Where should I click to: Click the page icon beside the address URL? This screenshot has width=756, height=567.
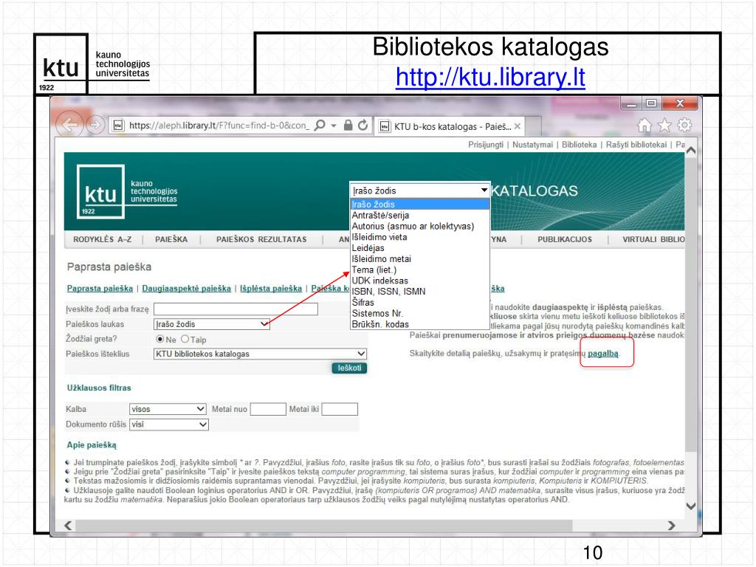click(x=119, y=126)
